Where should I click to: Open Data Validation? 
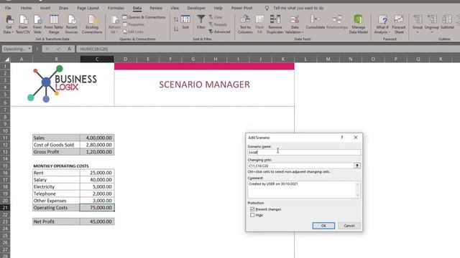coord(294,24)
